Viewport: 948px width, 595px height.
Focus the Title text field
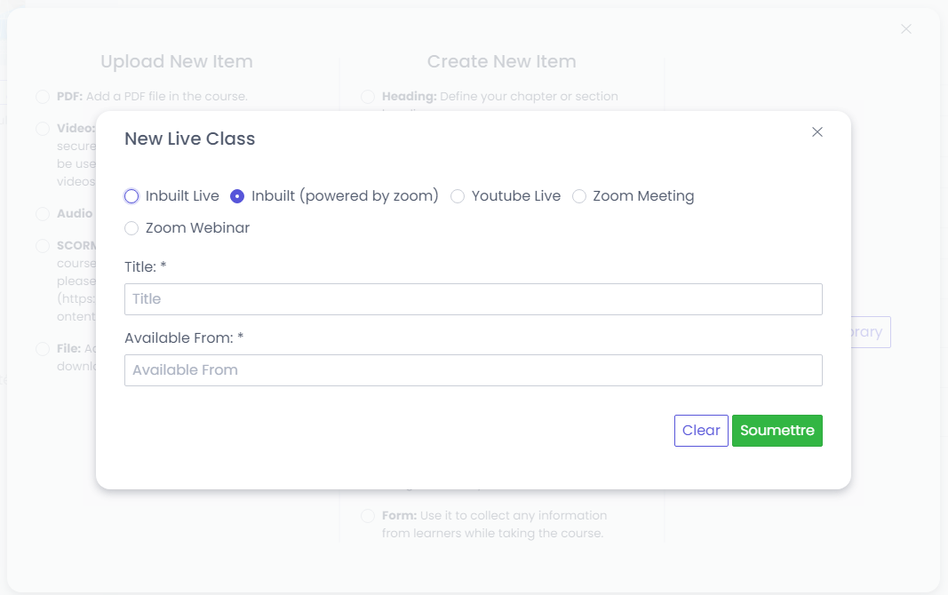(x=473, y=299)
